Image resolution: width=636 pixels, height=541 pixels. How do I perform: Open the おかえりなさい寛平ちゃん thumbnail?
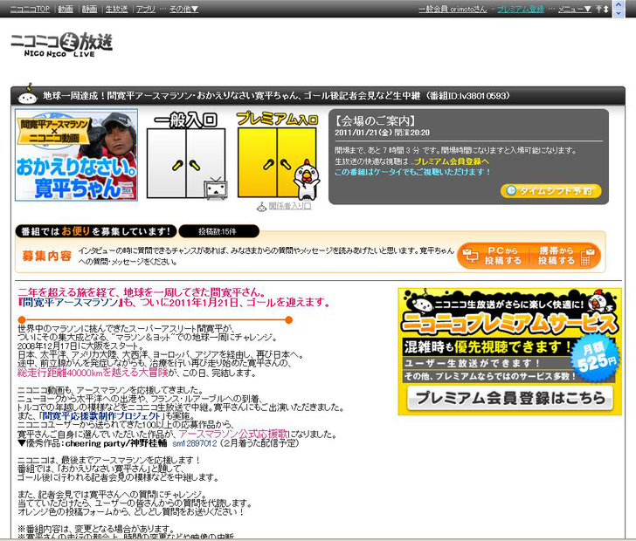pos(76,154)
